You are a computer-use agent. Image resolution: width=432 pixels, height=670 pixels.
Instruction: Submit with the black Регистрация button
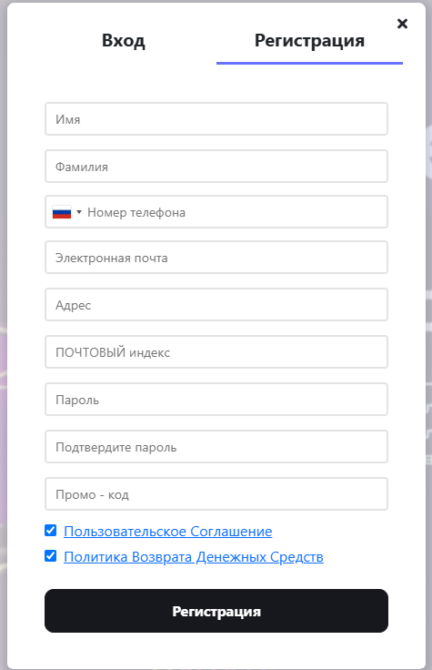point(216,611)
